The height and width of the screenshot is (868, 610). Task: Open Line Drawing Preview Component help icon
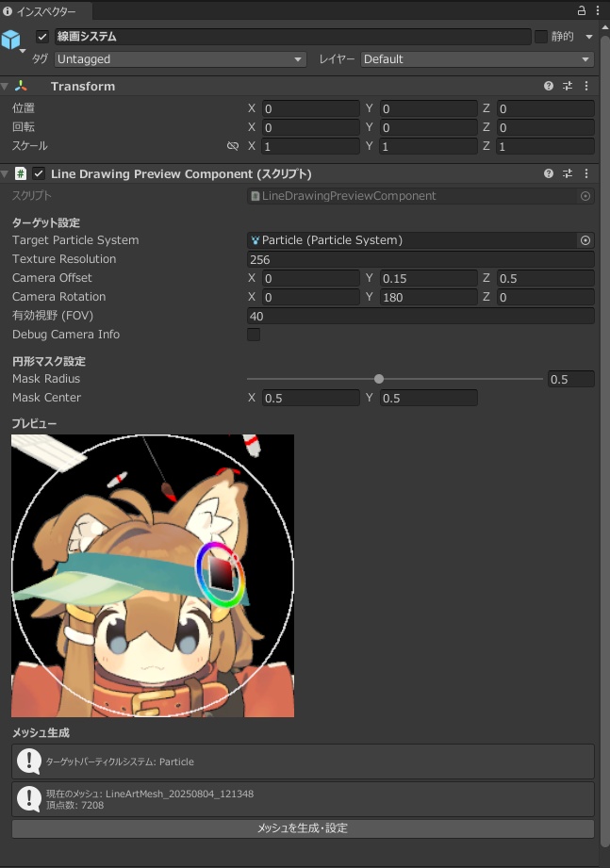(549, 173)
